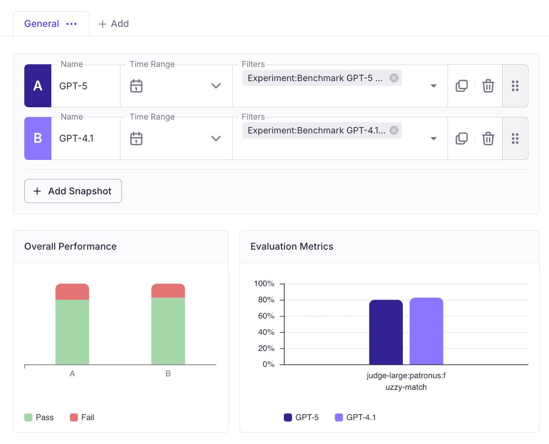Toggle Pass series in Overall Performance legend
The height and width of the screenshot is (444, 549).
point(39,417)
